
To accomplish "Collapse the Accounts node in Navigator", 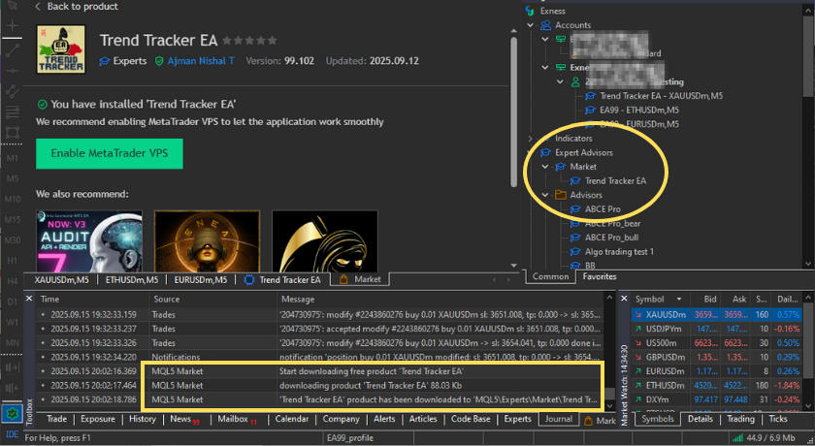I will 530,25.
